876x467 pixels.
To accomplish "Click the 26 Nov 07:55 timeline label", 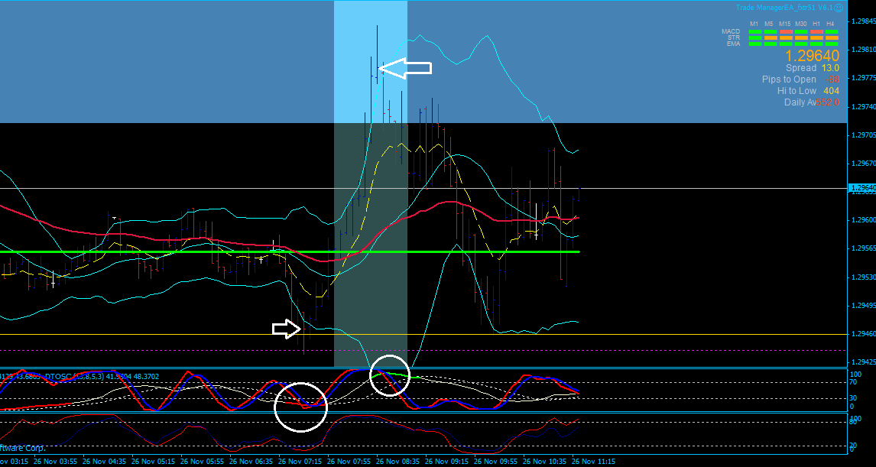I will point(349,462).
